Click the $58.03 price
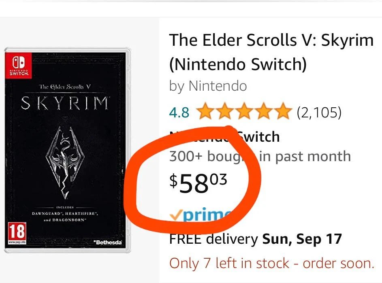 [x=198, y=183]
